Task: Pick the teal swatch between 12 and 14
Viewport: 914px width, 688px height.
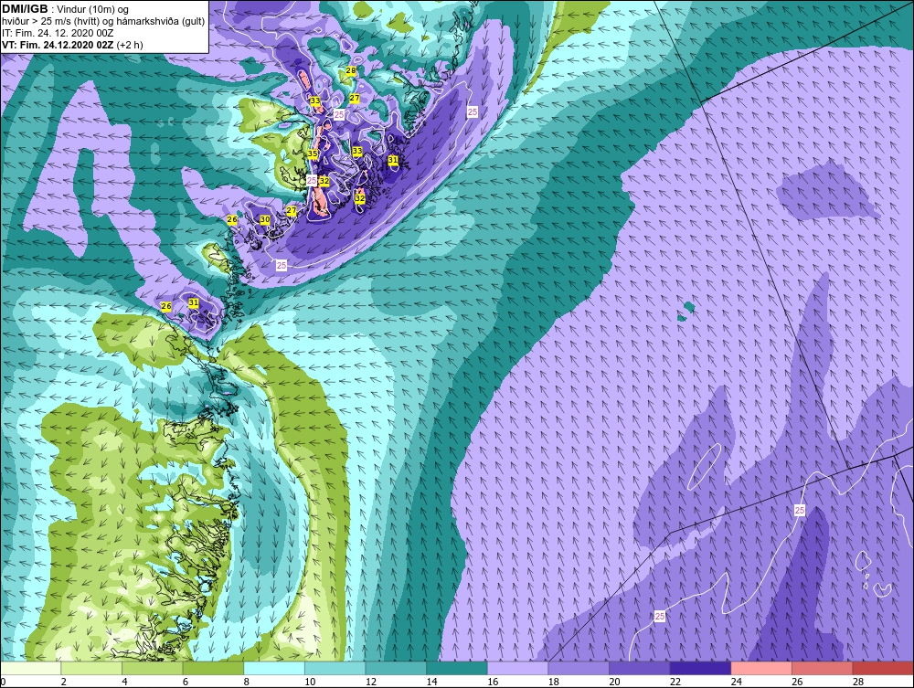Action: click(396, 668)
